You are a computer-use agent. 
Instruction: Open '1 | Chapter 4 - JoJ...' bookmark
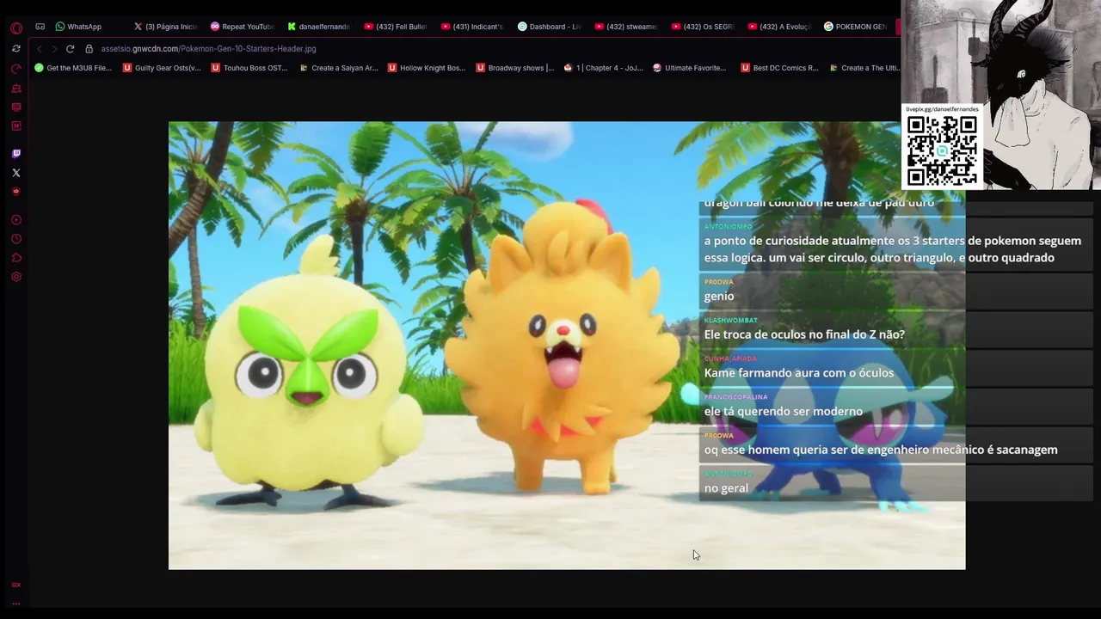(x=603, y=68)
